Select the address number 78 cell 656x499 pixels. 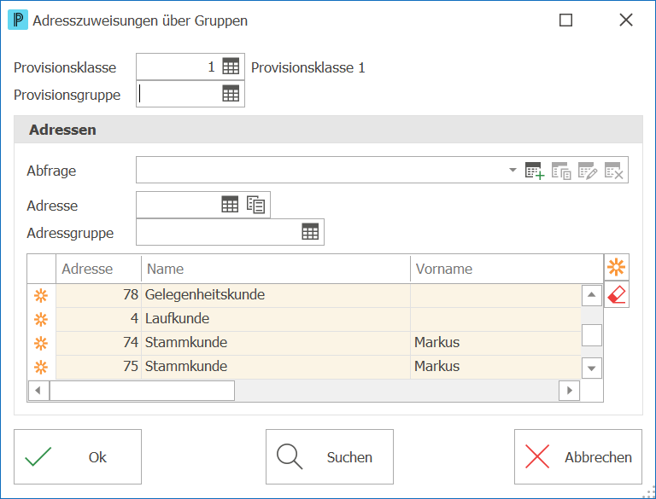pos(99,295)
